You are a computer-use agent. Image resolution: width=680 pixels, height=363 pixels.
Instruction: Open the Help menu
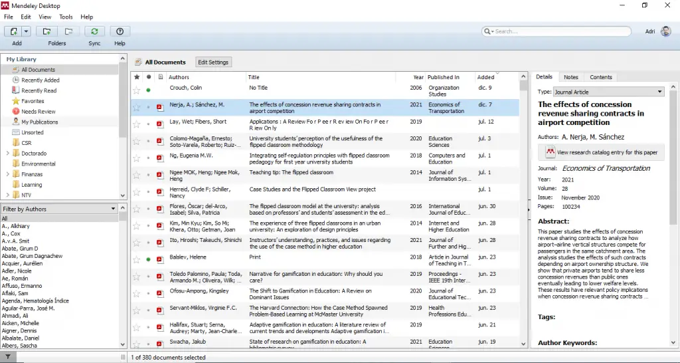coord(87,17)
